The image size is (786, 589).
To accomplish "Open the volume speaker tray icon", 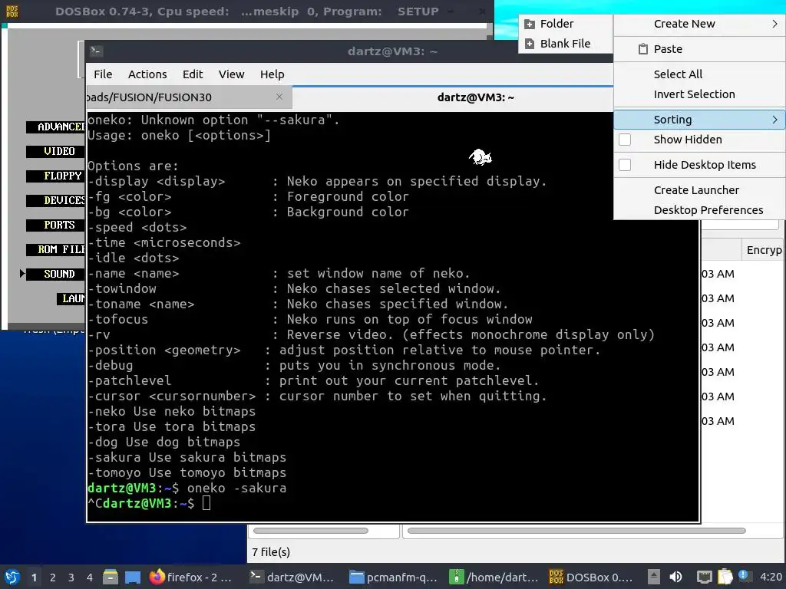I will click(x=675, y=577).
